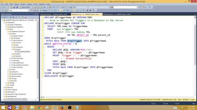Open the Project menu
The image size is (197, 110).
23,4
